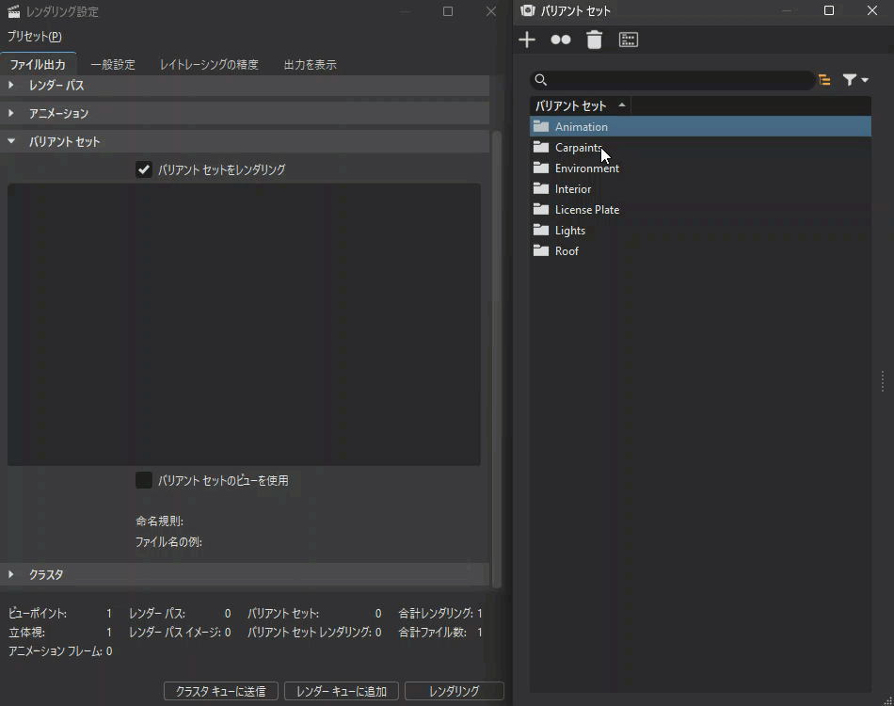Click the ビューポイント: status text
The image size is (894, 706).
pyautogui.click(x=38, y=613)
